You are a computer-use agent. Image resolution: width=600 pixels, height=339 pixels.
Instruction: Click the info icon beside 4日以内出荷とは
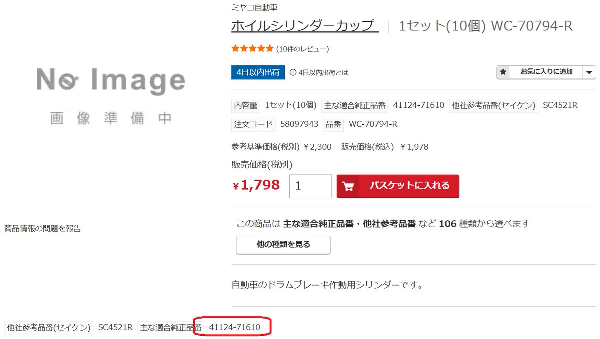click(293, 72)
